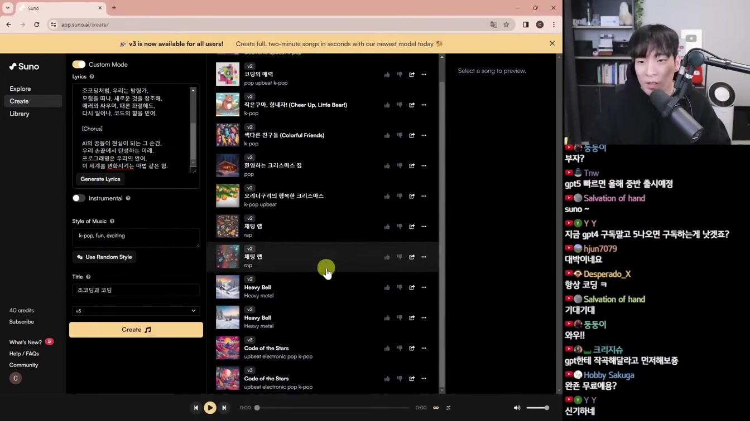Like the first Code of the Stars song
The height and width of the screenshot is (421, 750).
[387, 348]
